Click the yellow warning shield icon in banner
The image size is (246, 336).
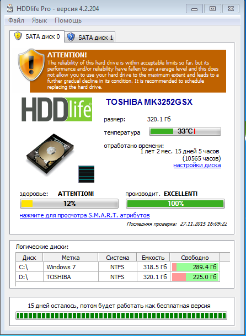pos(32,65)
